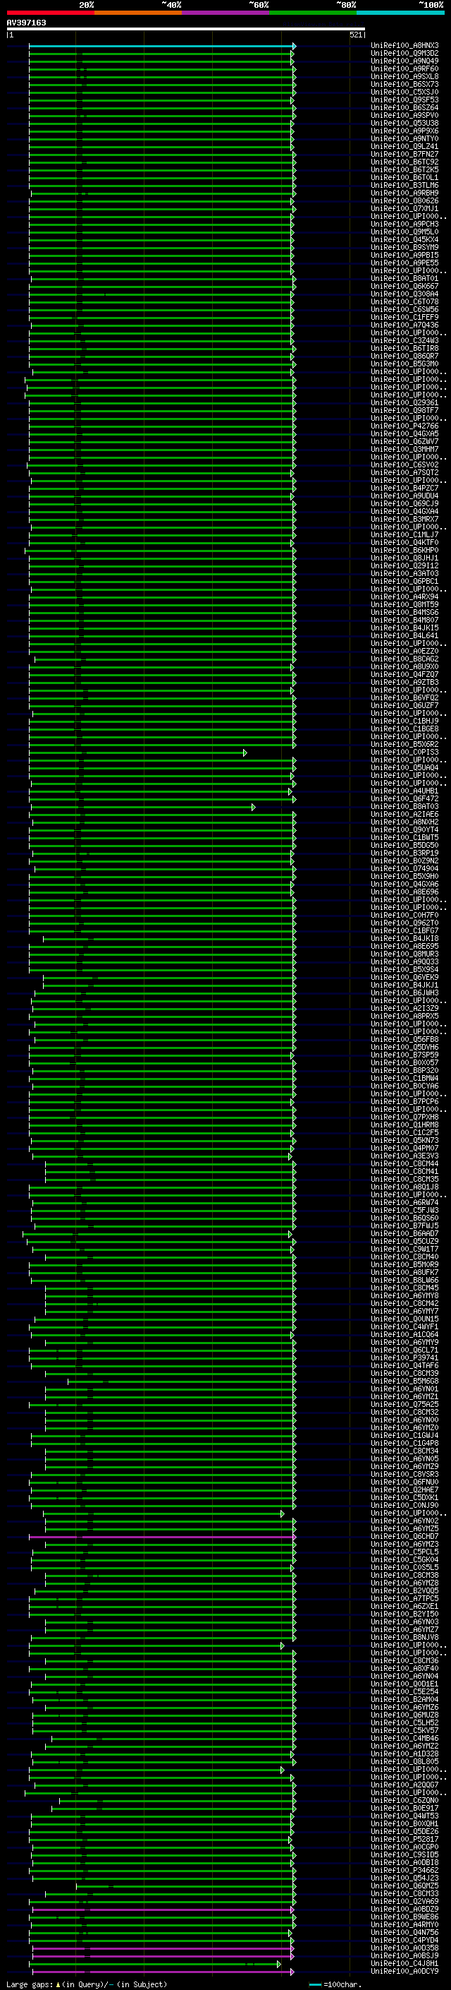The height and width of the screenshot is (1990, 451).
Task: Open hit UniRef100_A9RF60
Action: (x=404, y=68)
